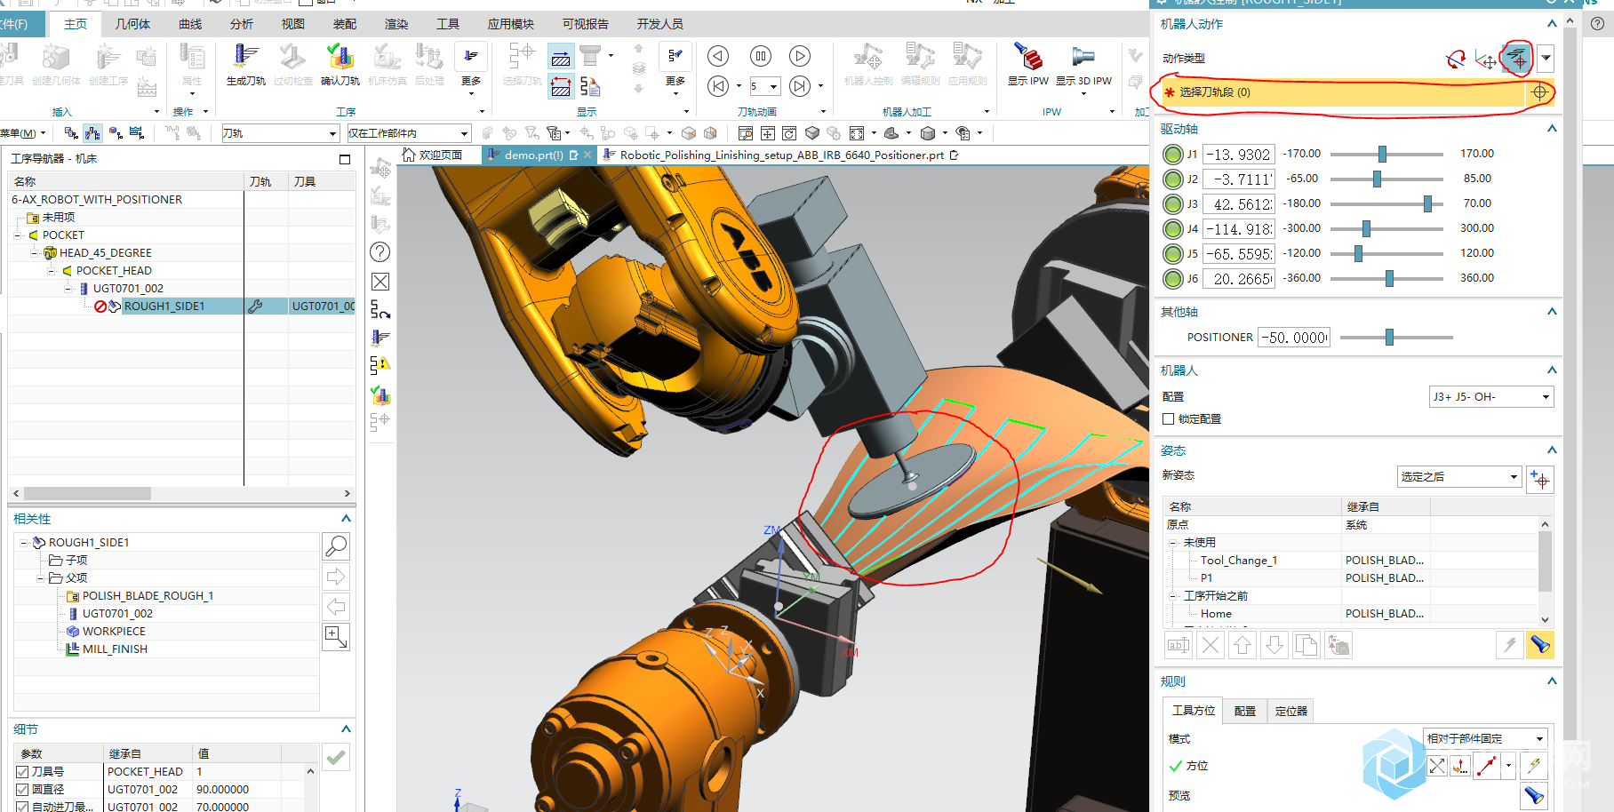Select the axis-move motion type icon
The height and width of the screenshot is (812, 1614).
(x=1485, y=60)
